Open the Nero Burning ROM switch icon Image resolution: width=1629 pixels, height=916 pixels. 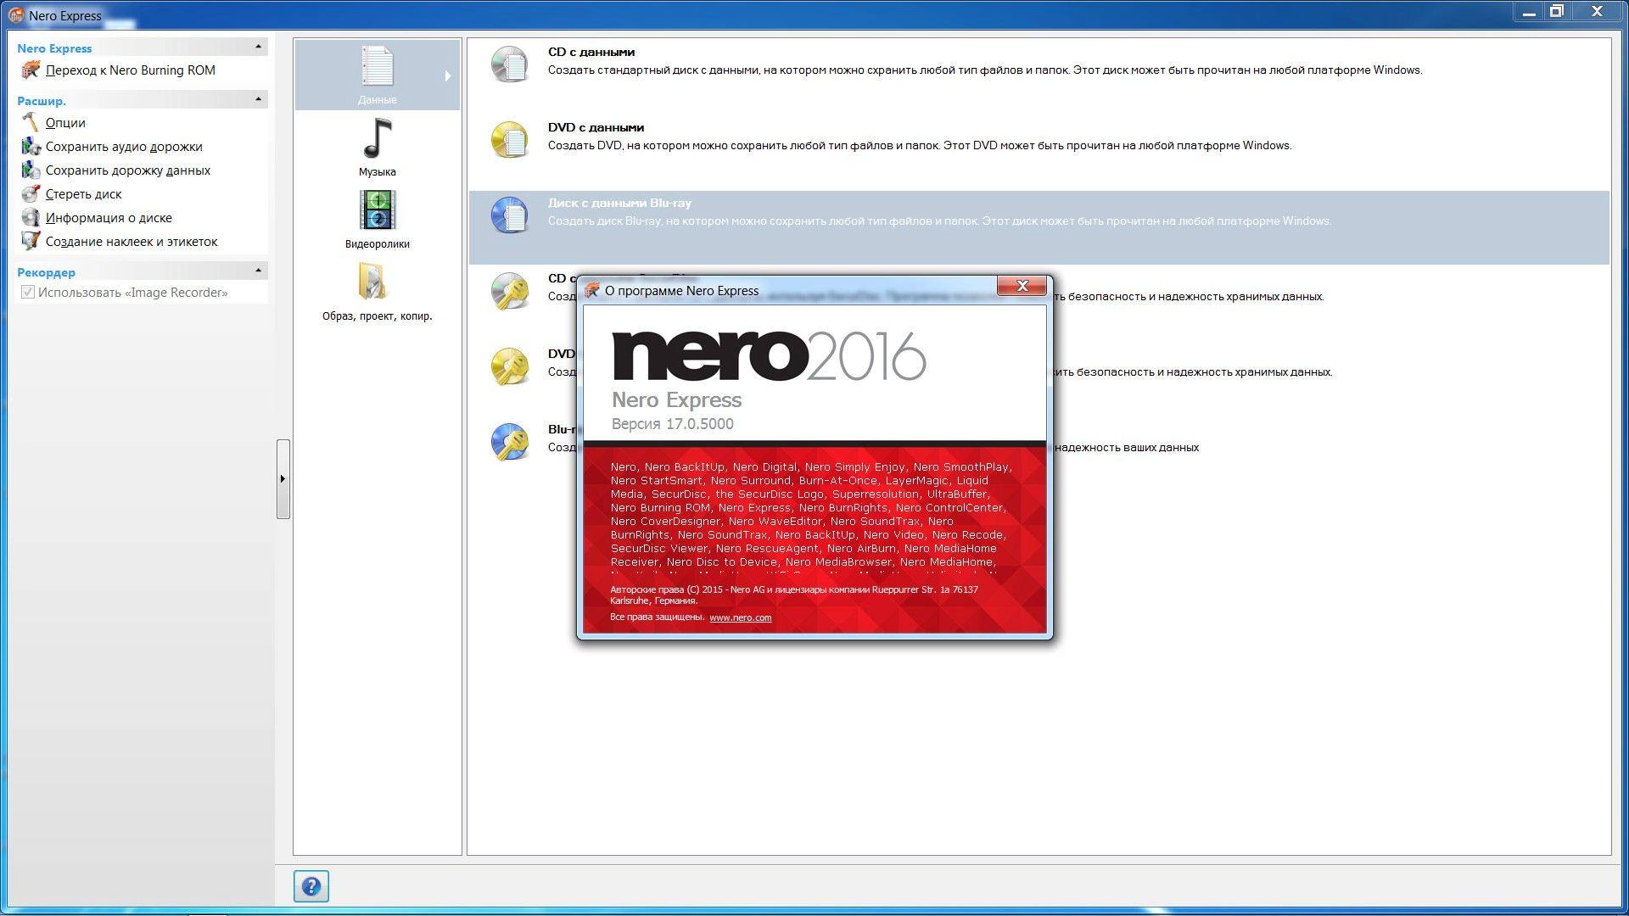tap(31, 70)
